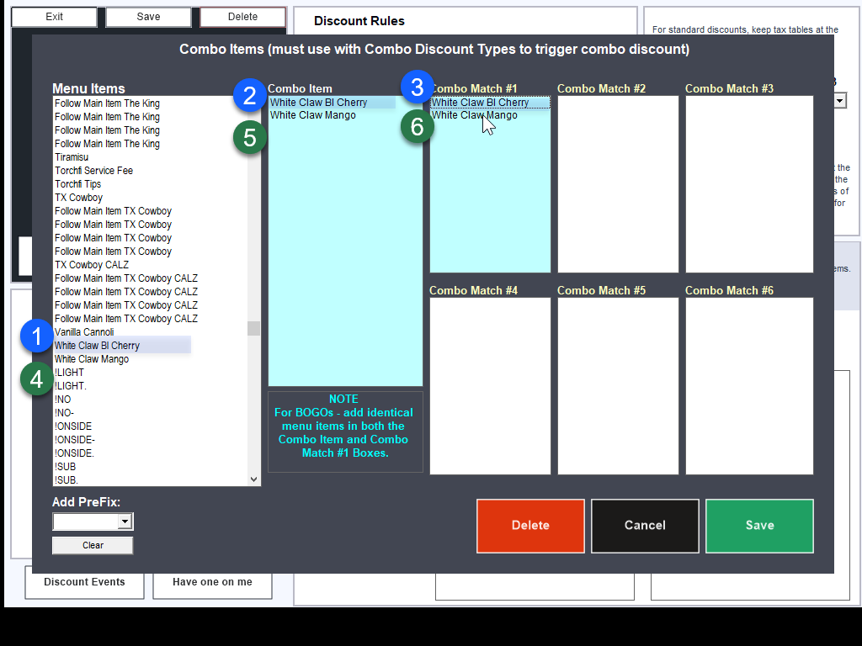Viewport: 862px width, 646px height.
Task: Open the Discount Events button
Action: pos(84,582)
